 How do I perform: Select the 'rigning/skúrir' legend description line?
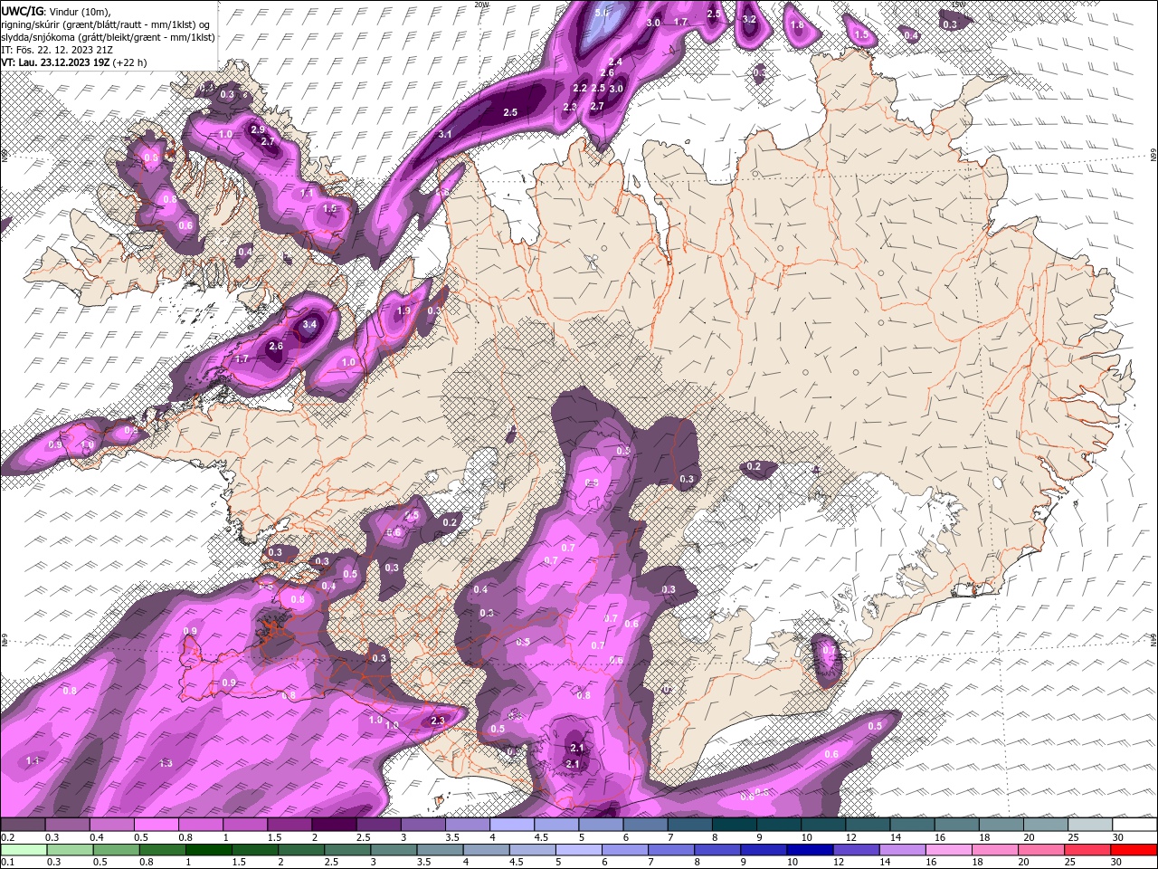tap(106, 24)
